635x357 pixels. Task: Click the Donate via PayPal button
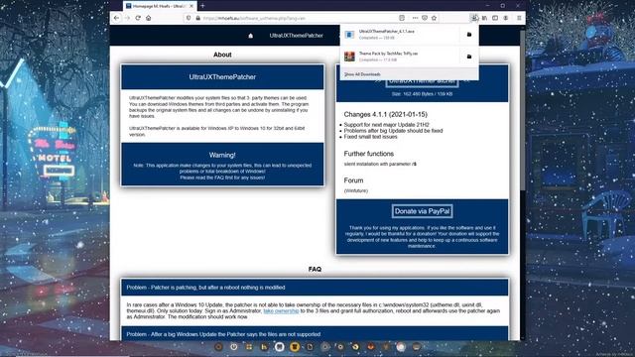click(422, 211)
